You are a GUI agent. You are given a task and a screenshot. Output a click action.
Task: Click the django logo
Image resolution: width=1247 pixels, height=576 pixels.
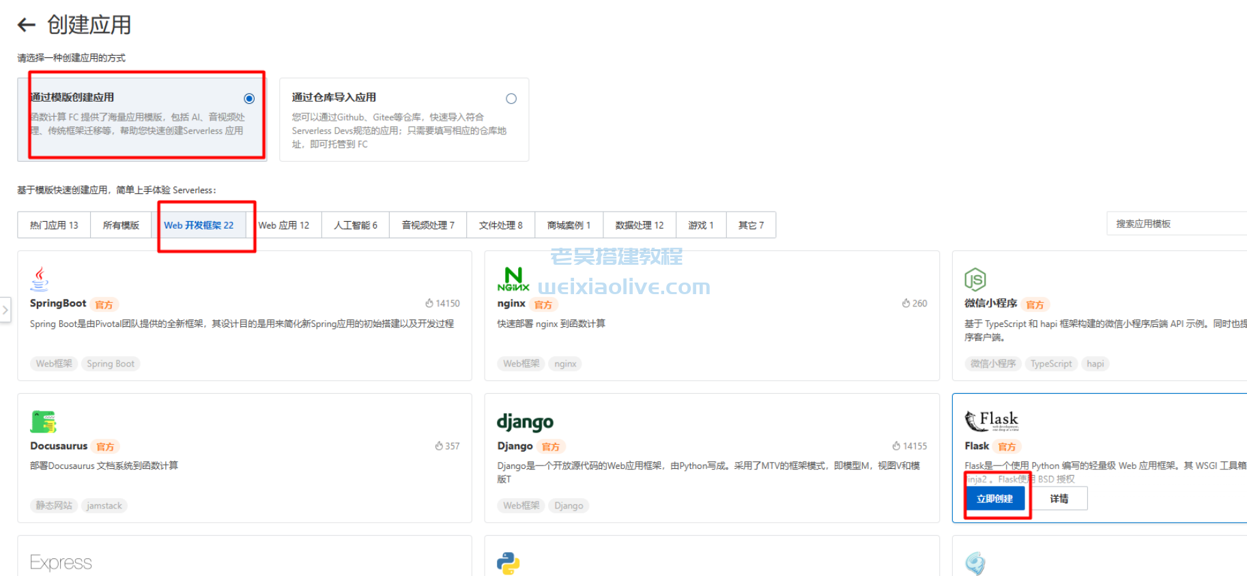525,422
